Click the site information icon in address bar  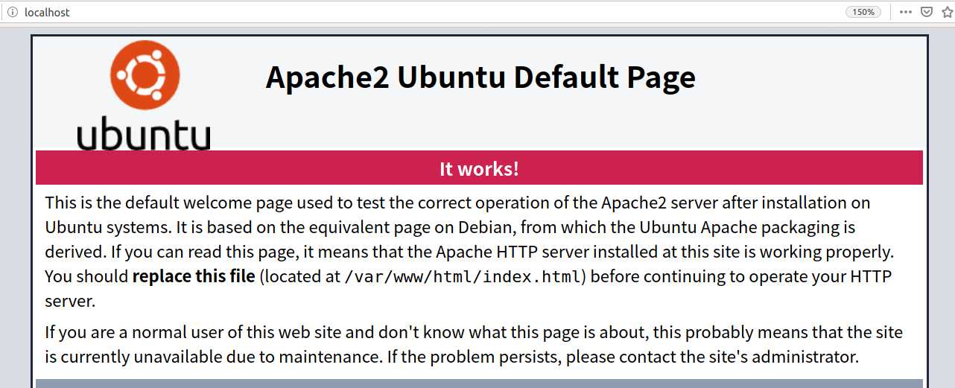tap(12, 12)
